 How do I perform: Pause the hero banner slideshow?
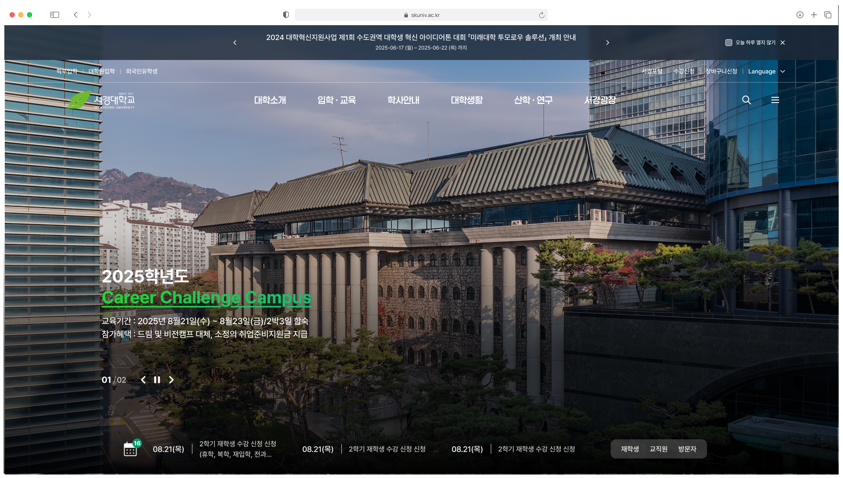coord(157,380)
